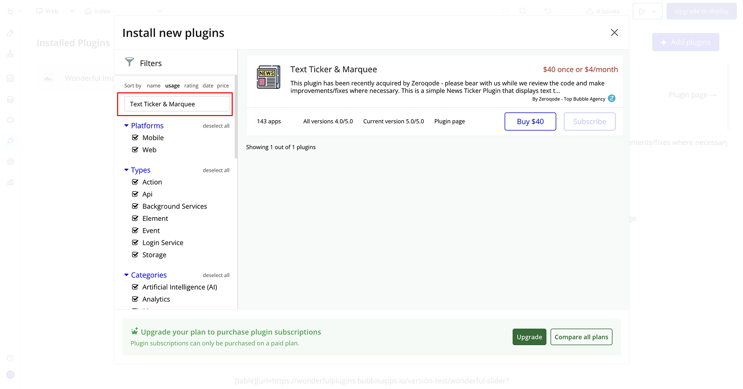Open the Design tab pencil icon
Screen dimensions: 743x389
[10, 33]
